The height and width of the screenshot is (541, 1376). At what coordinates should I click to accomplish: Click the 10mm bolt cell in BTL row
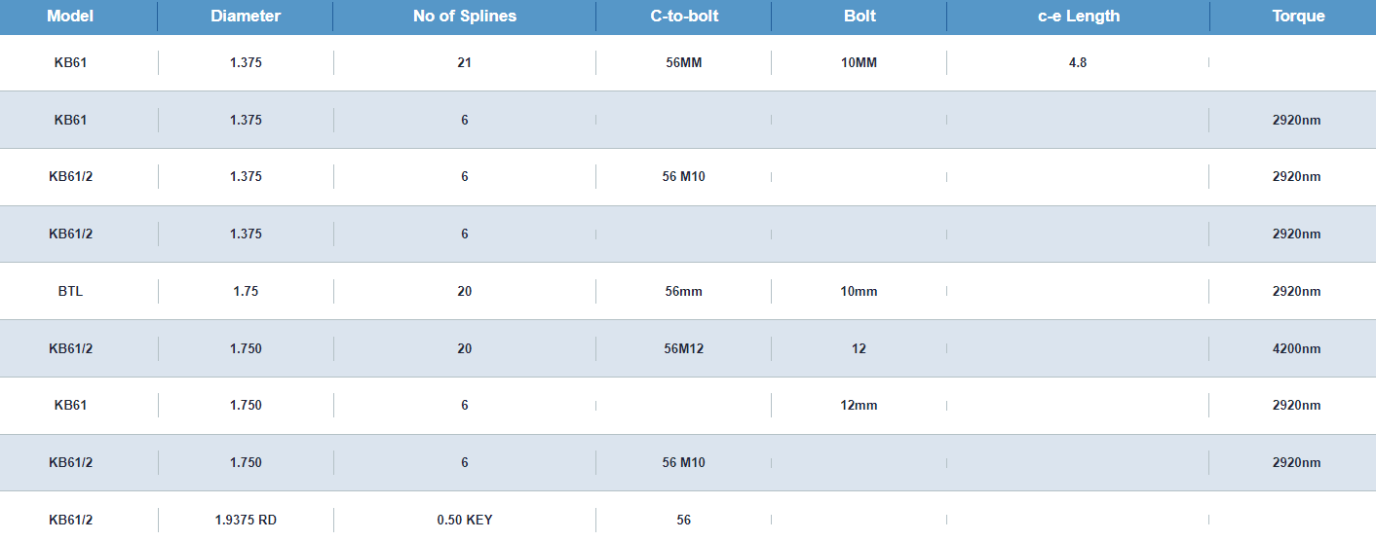(860, 291)
